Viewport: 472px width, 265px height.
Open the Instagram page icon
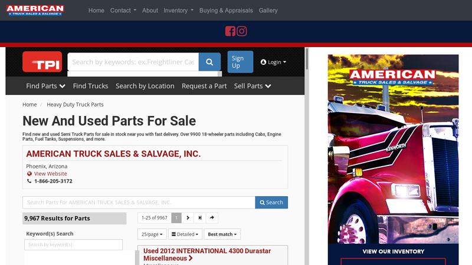click(x=242, y=31)
